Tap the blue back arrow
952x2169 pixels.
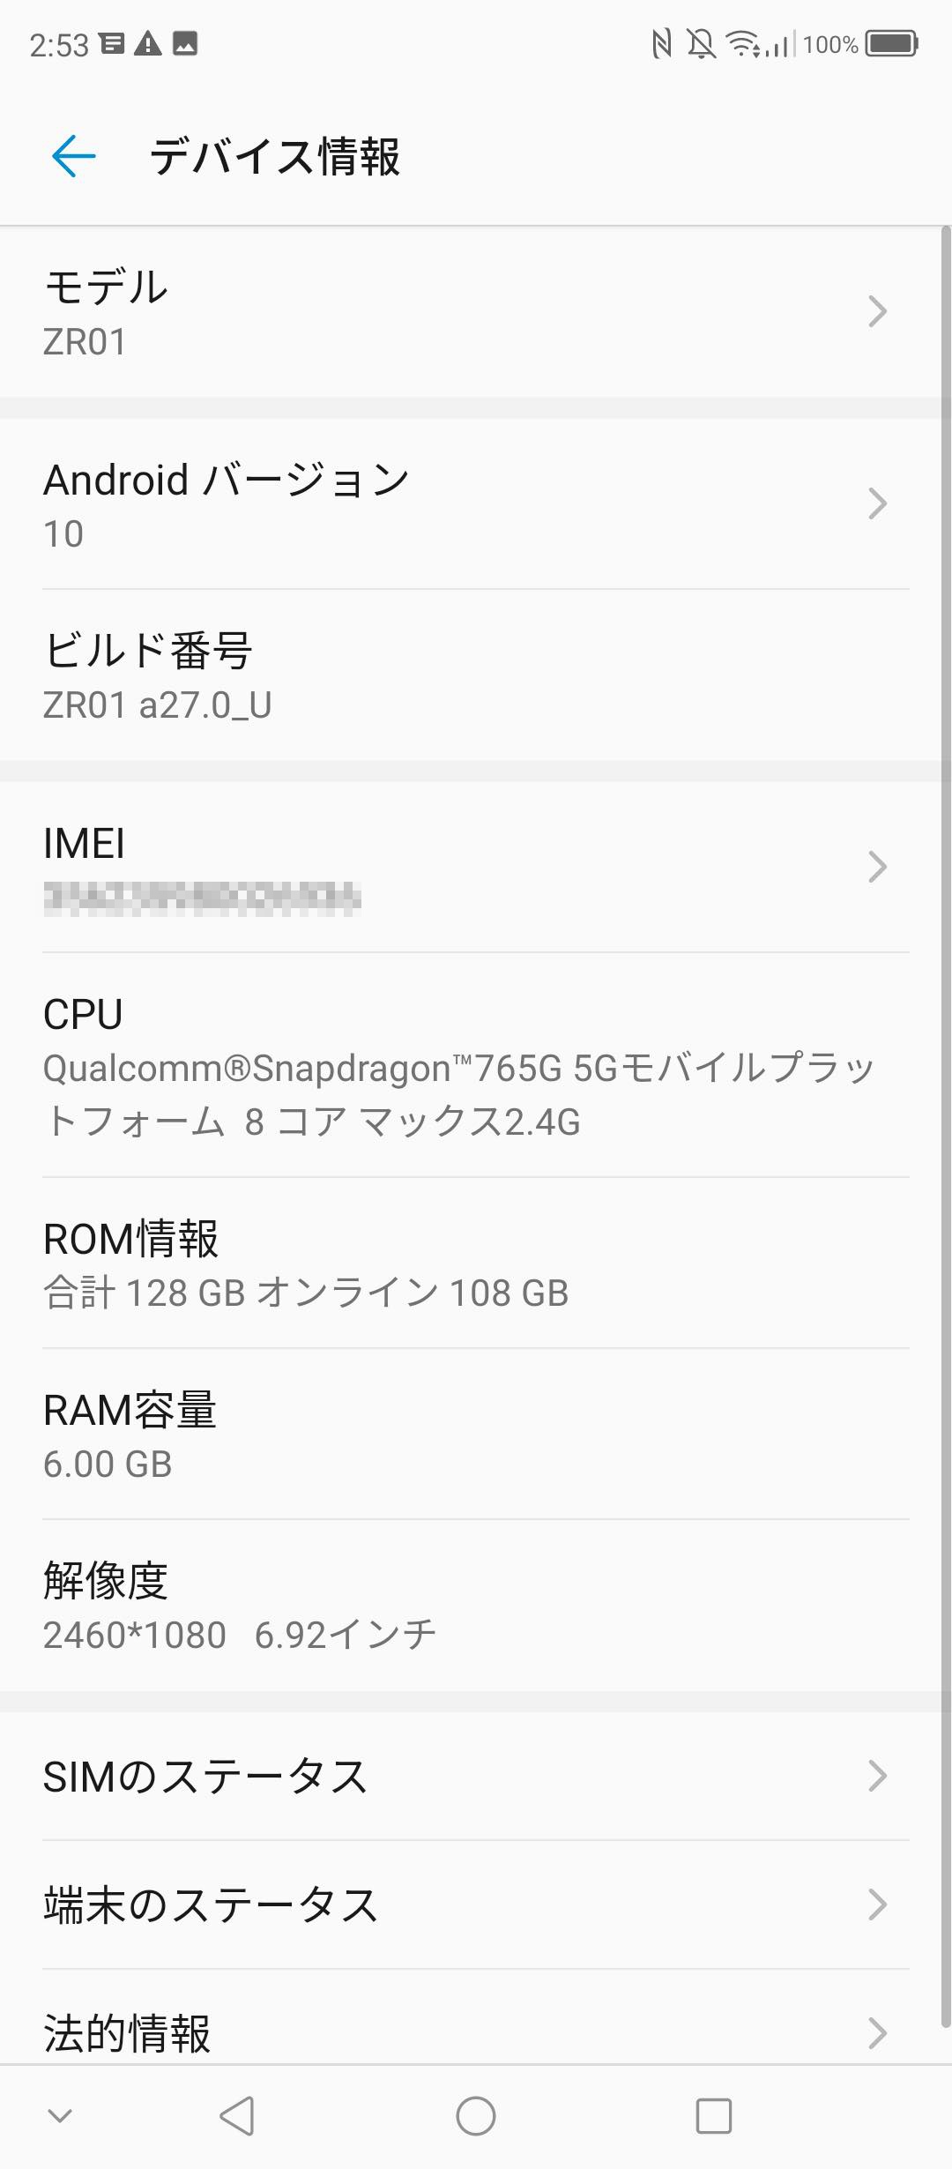74,157
